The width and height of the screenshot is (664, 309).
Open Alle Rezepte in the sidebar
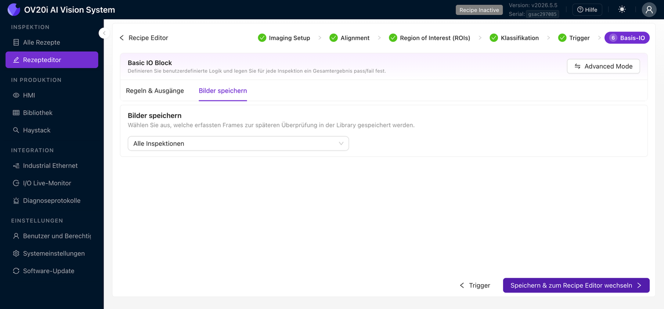click(52, 42)
